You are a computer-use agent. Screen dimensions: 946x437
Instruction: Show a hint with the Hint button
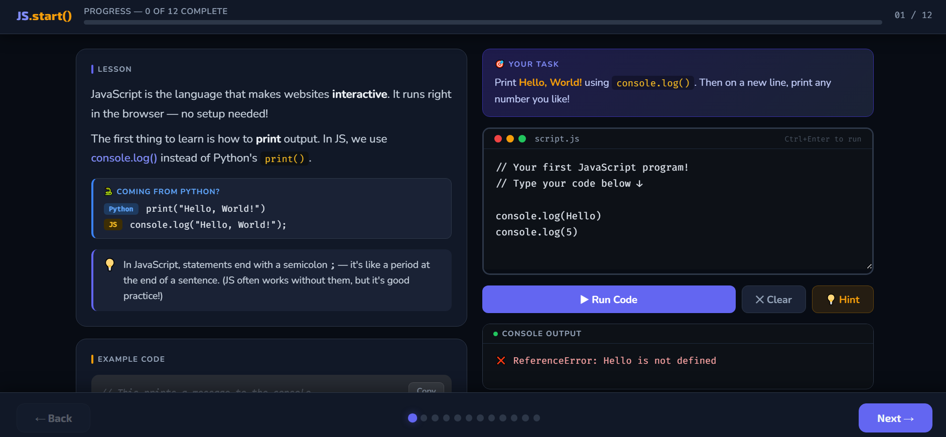tap(842, 300)
